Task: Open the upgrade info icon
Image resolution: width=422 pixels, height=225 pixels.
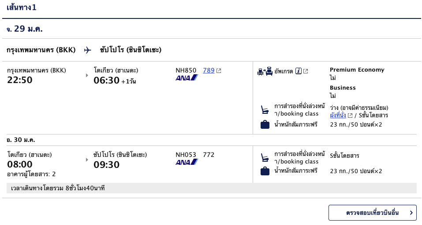Action: click(299, 71)
